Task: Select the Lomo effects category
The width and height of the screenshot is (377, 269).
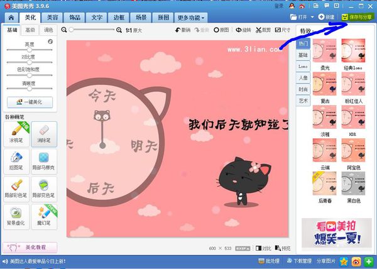Action: click(x=303, y=67)
